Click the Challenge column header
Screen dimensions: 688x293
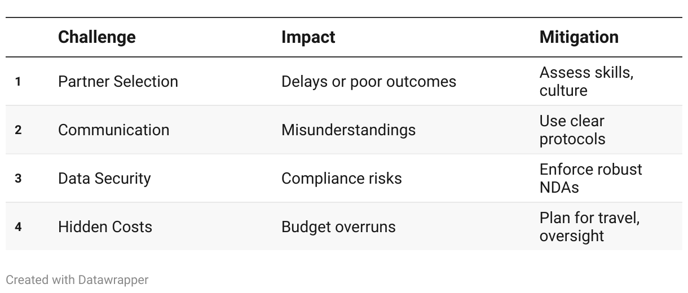[x=96, y=37]
